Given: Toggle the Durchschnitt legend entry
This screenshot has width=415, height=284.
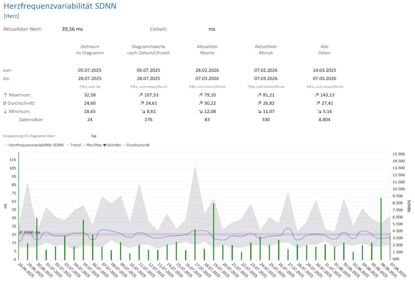Looking at the screenshot, I should pos(136,145).
